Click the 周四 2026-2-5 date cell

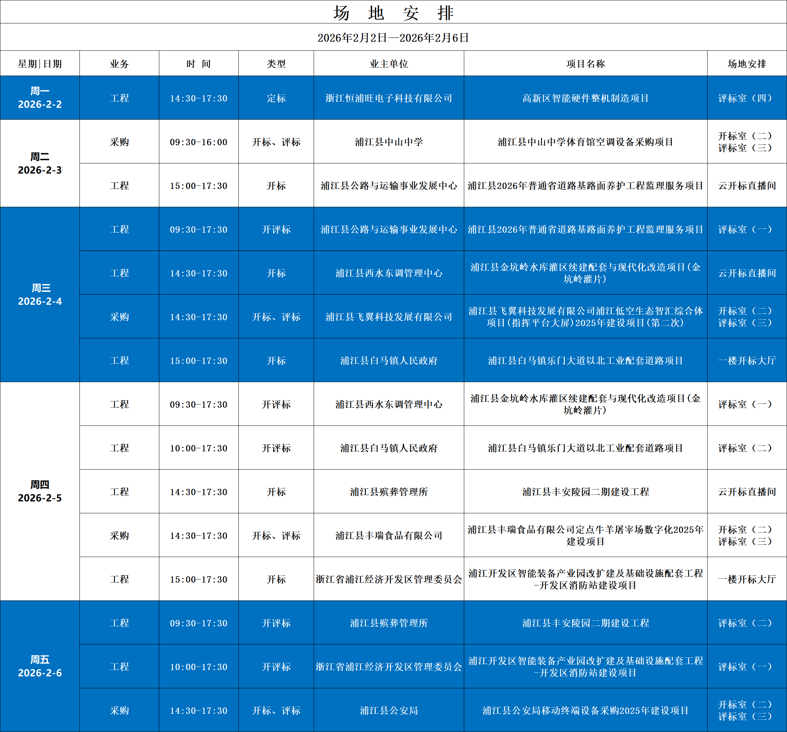point(40,491)
